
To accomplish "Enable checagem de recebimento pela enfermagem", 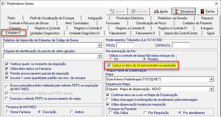I will pyautogui.click(x=108, y=100).
